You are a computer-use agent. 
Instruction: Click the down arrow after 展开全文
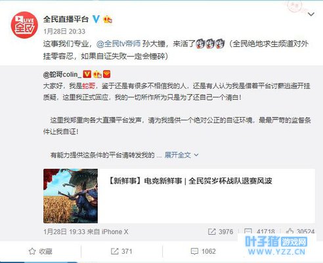pyautogui.click(x=196, y=155)
